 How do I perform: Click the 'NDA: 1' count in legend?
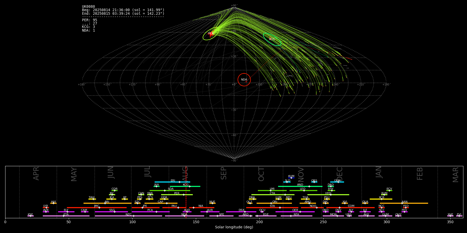click(x=88, y=31)
